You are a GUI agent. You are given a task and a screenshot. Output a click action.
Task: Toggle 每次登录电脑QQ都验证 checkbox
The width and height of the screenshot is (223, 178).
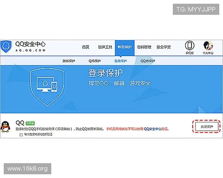point(21,134)
